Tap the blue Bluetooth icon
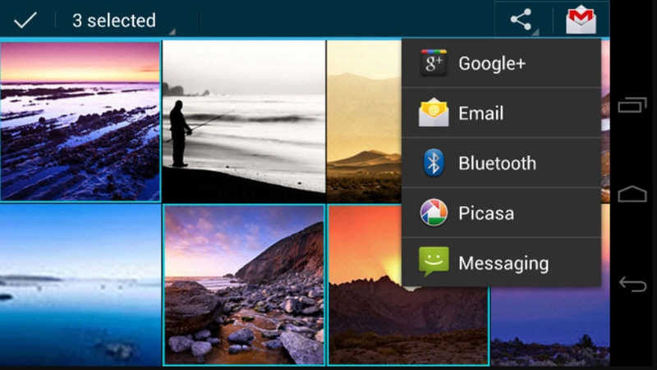 pyautogui.click(x=434, y=162)
